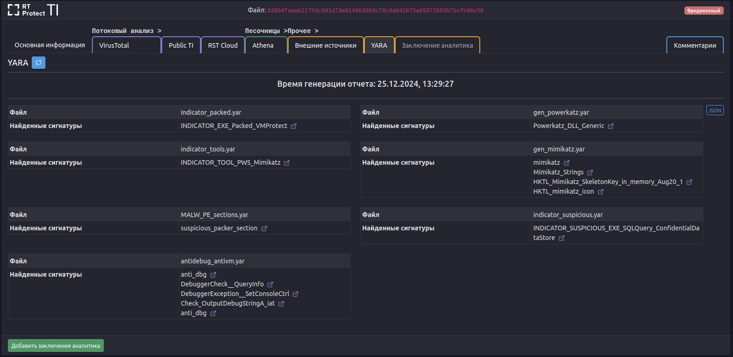The image size is (733, 357).
Task: Open external link icon for DebuggerCheck__QueryInfo
Action: pos(270,284)
